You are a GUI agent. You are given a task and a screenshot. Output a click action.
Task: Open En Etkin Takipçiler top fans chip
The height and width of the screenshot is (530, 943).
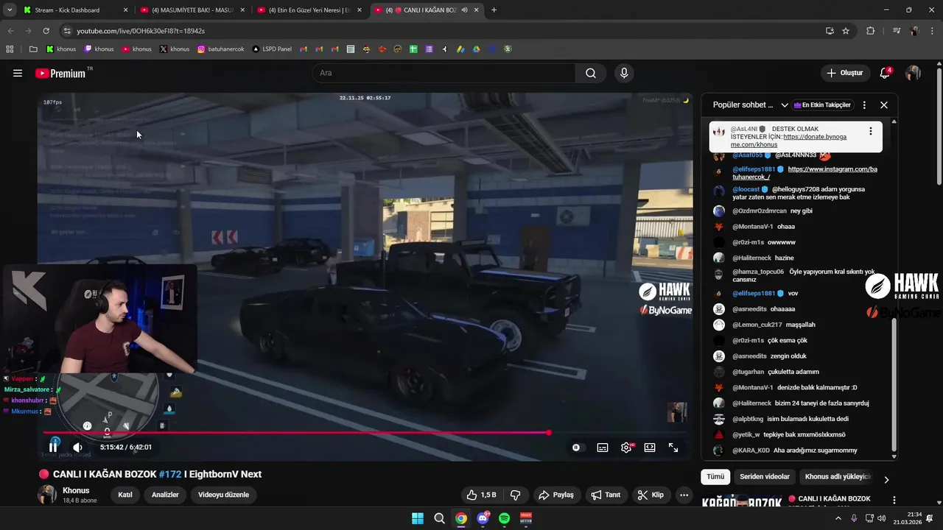(x=822, y=105)
